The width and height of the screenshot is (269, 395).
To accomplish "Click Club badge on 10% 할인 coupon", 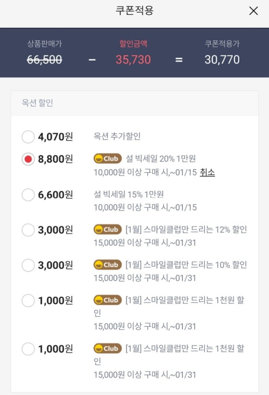I will (108, 265).
